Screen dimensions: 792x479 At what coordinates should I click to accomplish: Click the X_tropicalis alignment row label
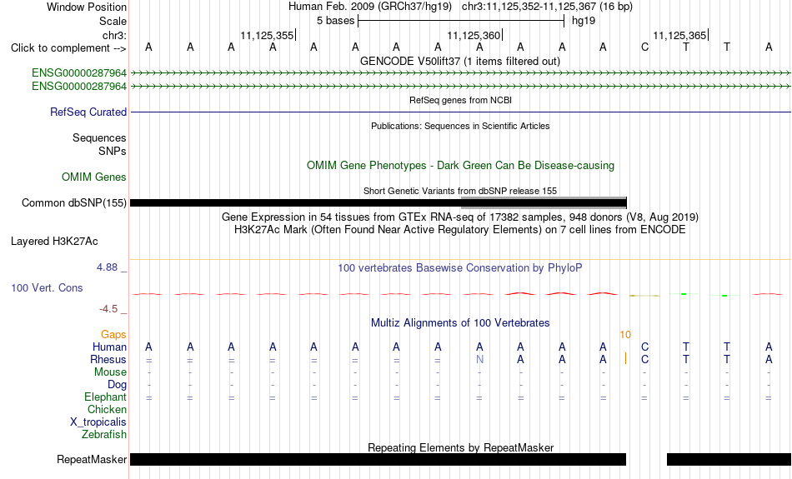[x=98, y=422]
